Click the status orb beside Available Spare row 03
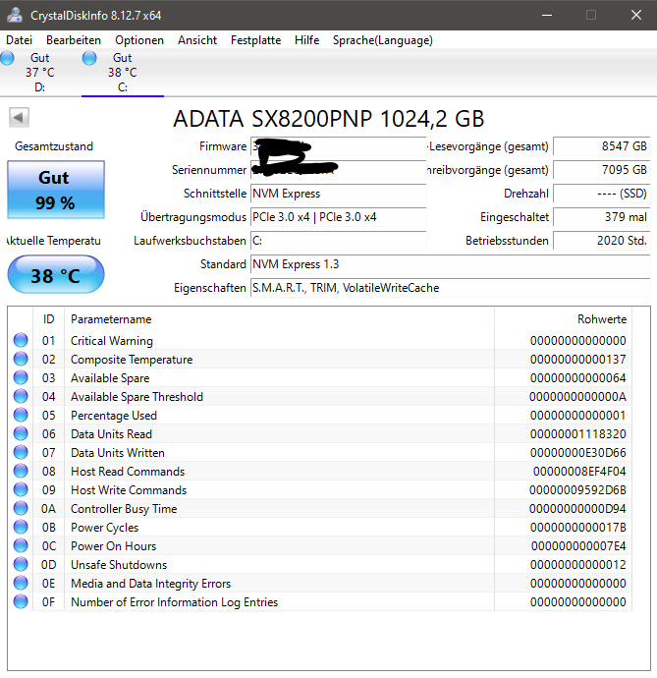 (x=21, y=377)
